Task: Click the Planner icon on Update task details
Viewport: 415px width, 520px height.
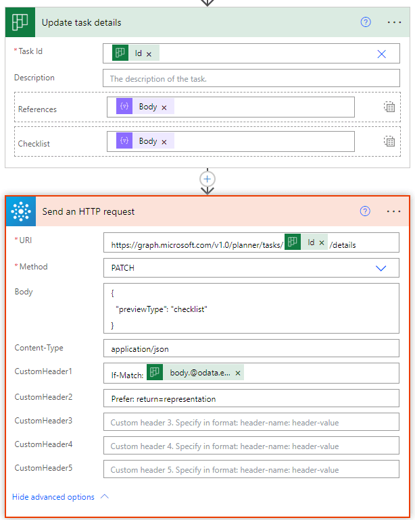Action: [20, 22]
